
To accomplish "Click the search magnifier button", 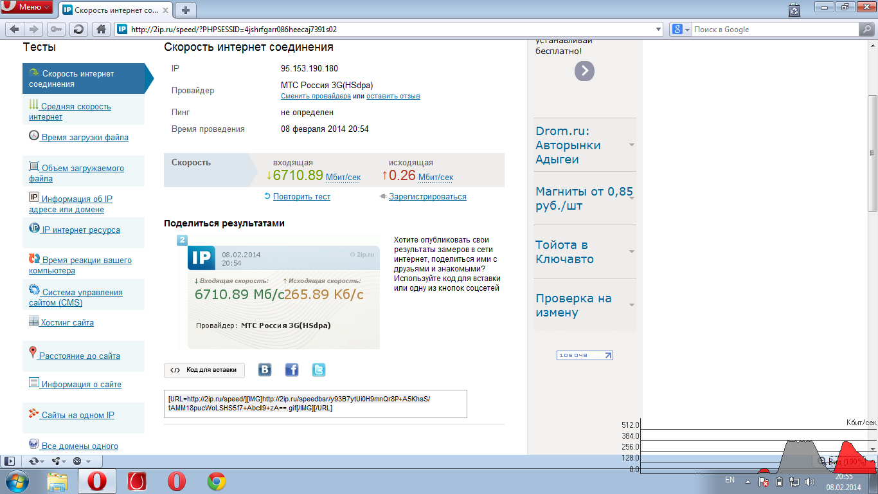I will (x=866, y=29).
